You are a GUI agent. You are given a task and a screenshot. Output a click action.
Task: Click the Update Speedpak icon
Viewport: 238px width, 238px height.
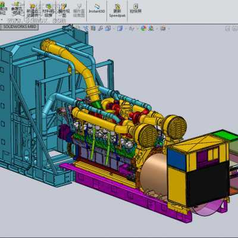click(117, 10)
